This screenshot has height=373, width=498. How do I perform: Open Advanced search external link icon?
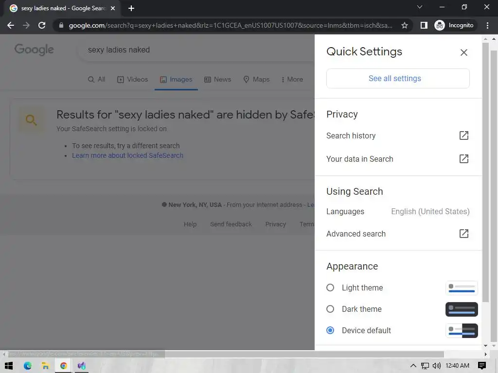pos(463,234)
